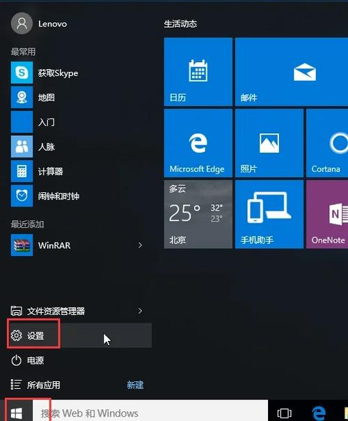Click the 设置 gear icon
This screenshot has width=348, height=421.
[16, 335]
